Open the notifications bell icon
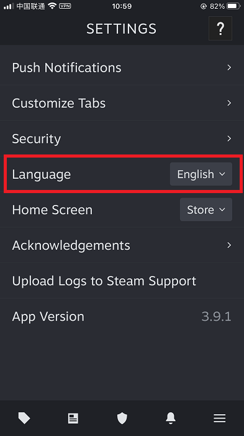Screen dimensions: 244x436 pos(171,418)
